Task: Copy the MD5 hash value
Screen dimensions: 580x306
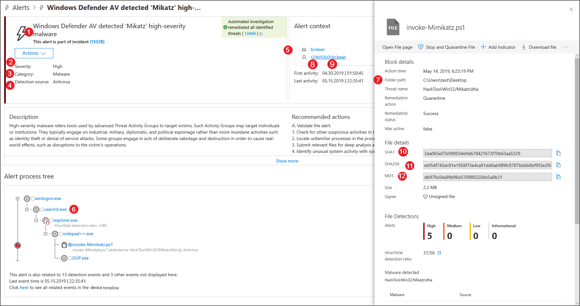Action: 558,177
